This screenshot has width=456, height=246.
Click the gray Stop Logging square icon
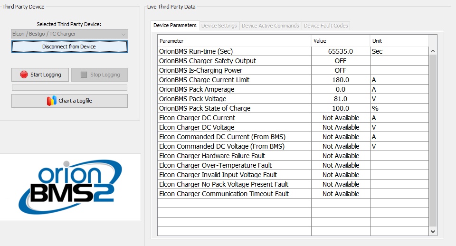(x=84, y=75)
